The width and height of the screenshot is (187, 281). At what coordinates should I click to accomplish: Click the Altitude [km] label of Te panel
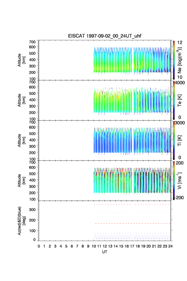tap(21, 100)
